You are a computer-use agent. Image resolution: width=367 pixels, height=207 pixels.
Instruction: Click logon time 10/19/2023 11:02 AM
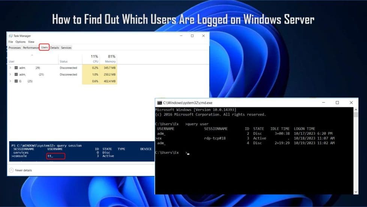click(314, 143)
